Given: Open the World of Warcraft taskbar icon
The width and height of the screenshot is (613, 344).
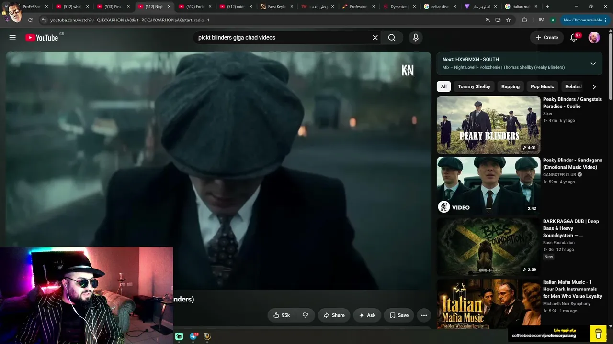Looking at the screenshot, I should coord(207,336).
